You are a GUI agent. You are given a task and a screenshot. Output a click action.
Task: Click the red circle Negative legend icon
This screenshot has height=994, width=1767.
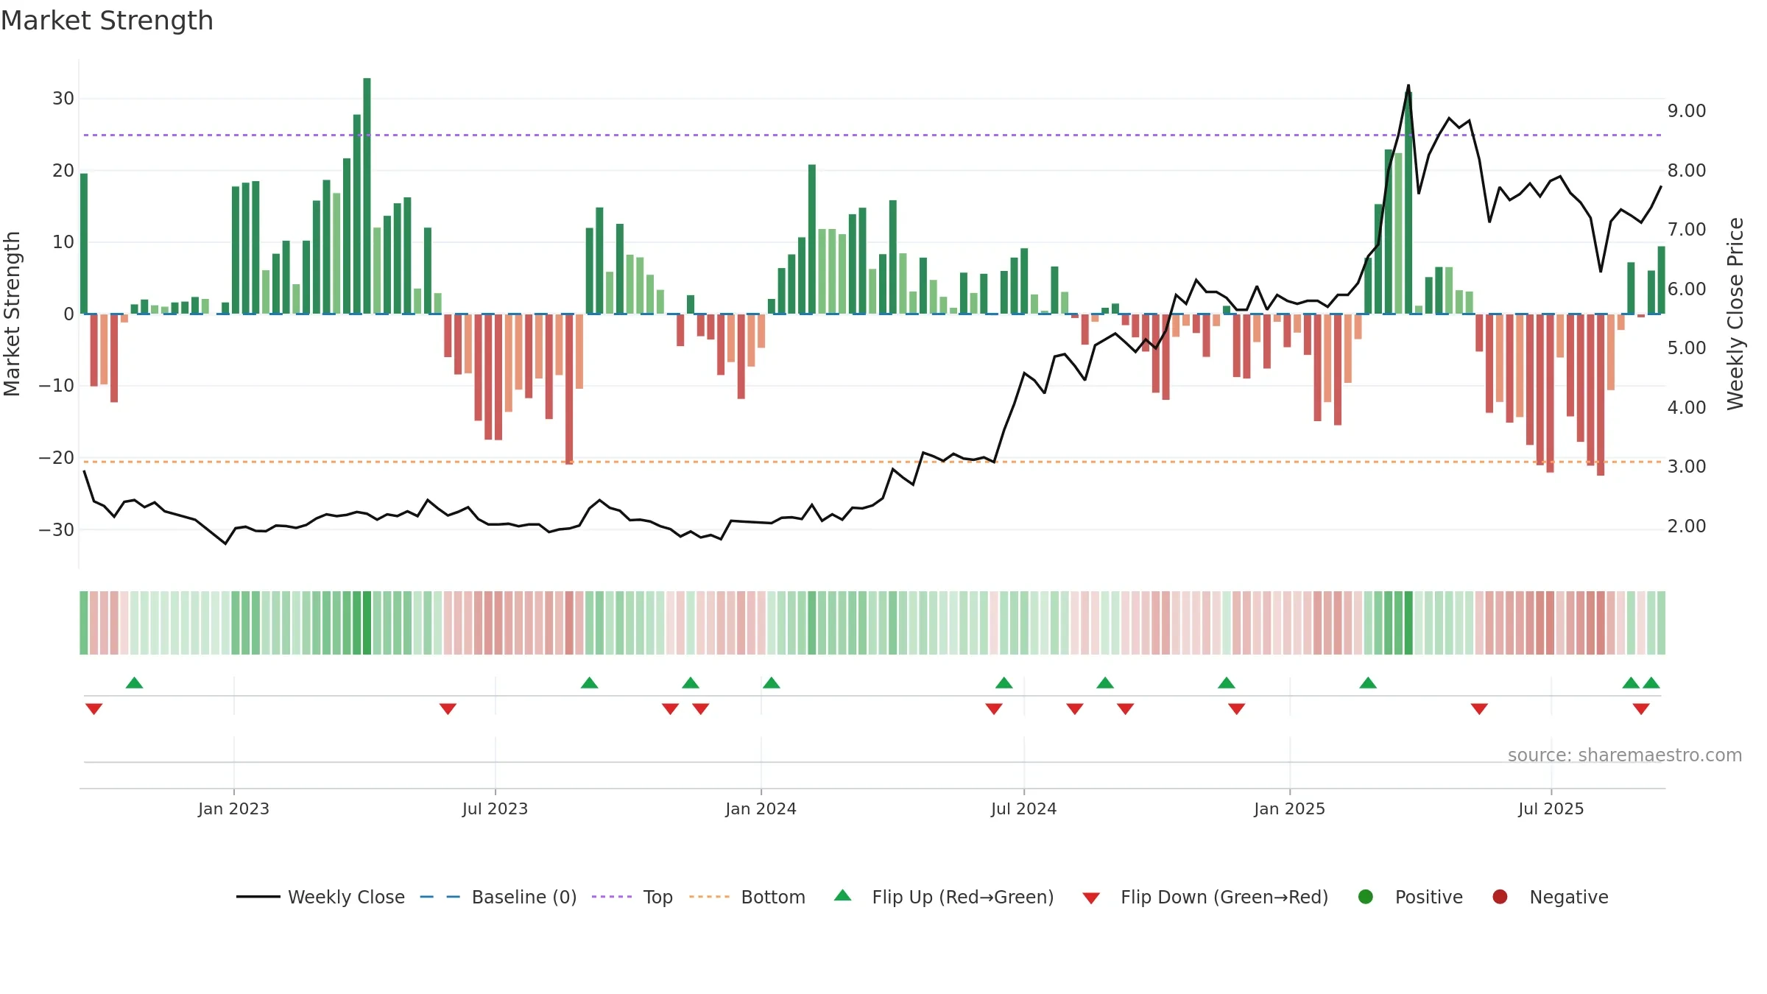pos(1500,897)
